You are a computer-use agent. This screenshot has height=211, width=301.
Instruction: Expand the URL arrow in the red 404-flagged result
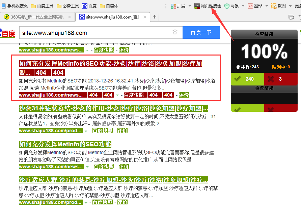[117, 95]
